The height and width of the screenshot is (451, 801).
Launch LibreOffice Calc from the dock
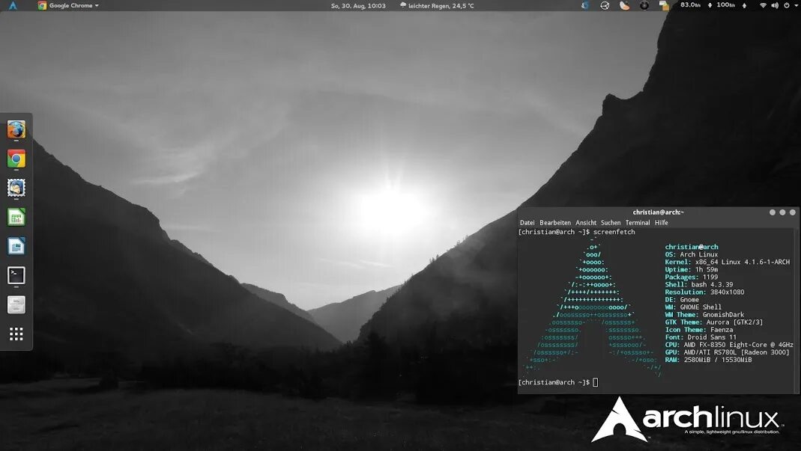coord(16,218)
